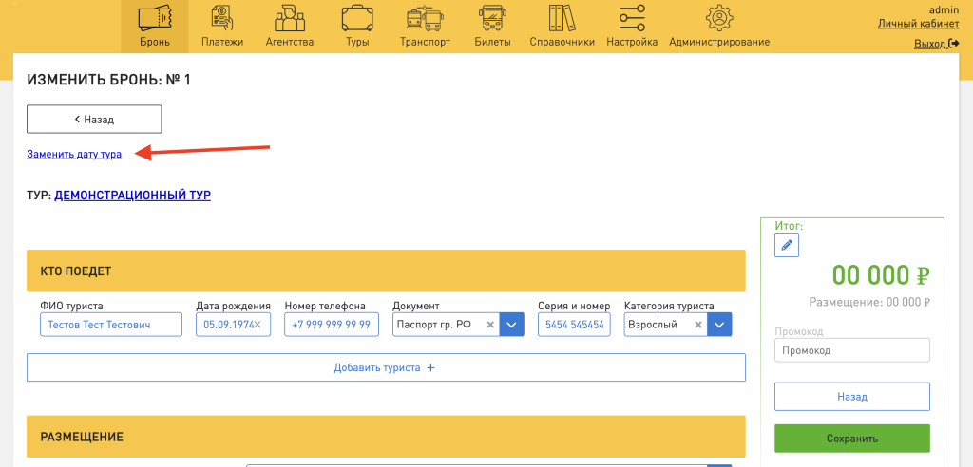This screenshot has width=973, height=467.
Task: Clear the Паспорт гр. РФ selection
Action: (490, 325)
